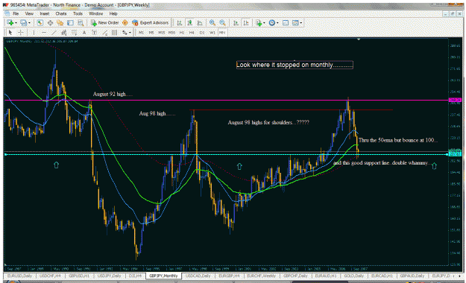Open the Help menu
This screenshot has width=466, height=283.
click(x=113, y=13)
